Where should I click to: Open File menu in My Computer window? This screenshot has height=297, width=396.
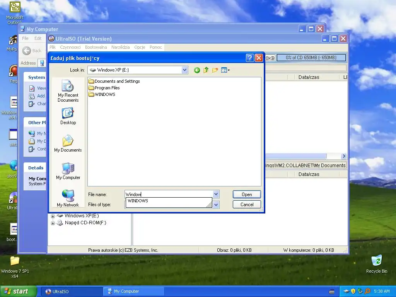pyautogui.click(x=25, y=38)
